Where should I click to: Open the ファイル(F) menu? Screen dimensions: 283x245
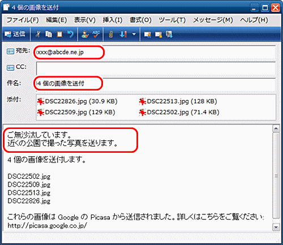point(23,20)
